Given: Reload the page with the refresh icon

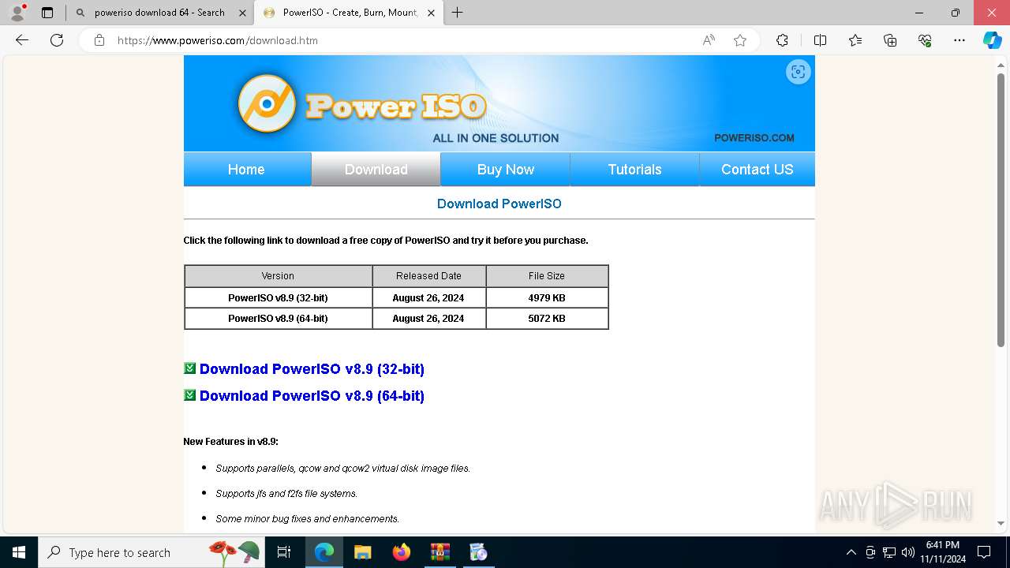Looking at the screenshot, I should (57, 40).
